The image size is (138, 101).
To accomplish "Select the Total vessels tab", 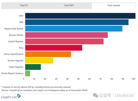I will (114, 6).
